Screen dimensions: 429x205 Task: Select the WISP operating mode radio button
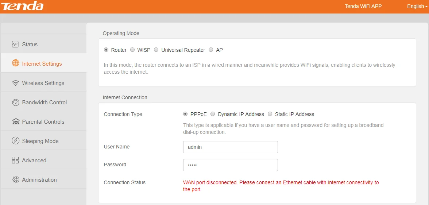132,50
